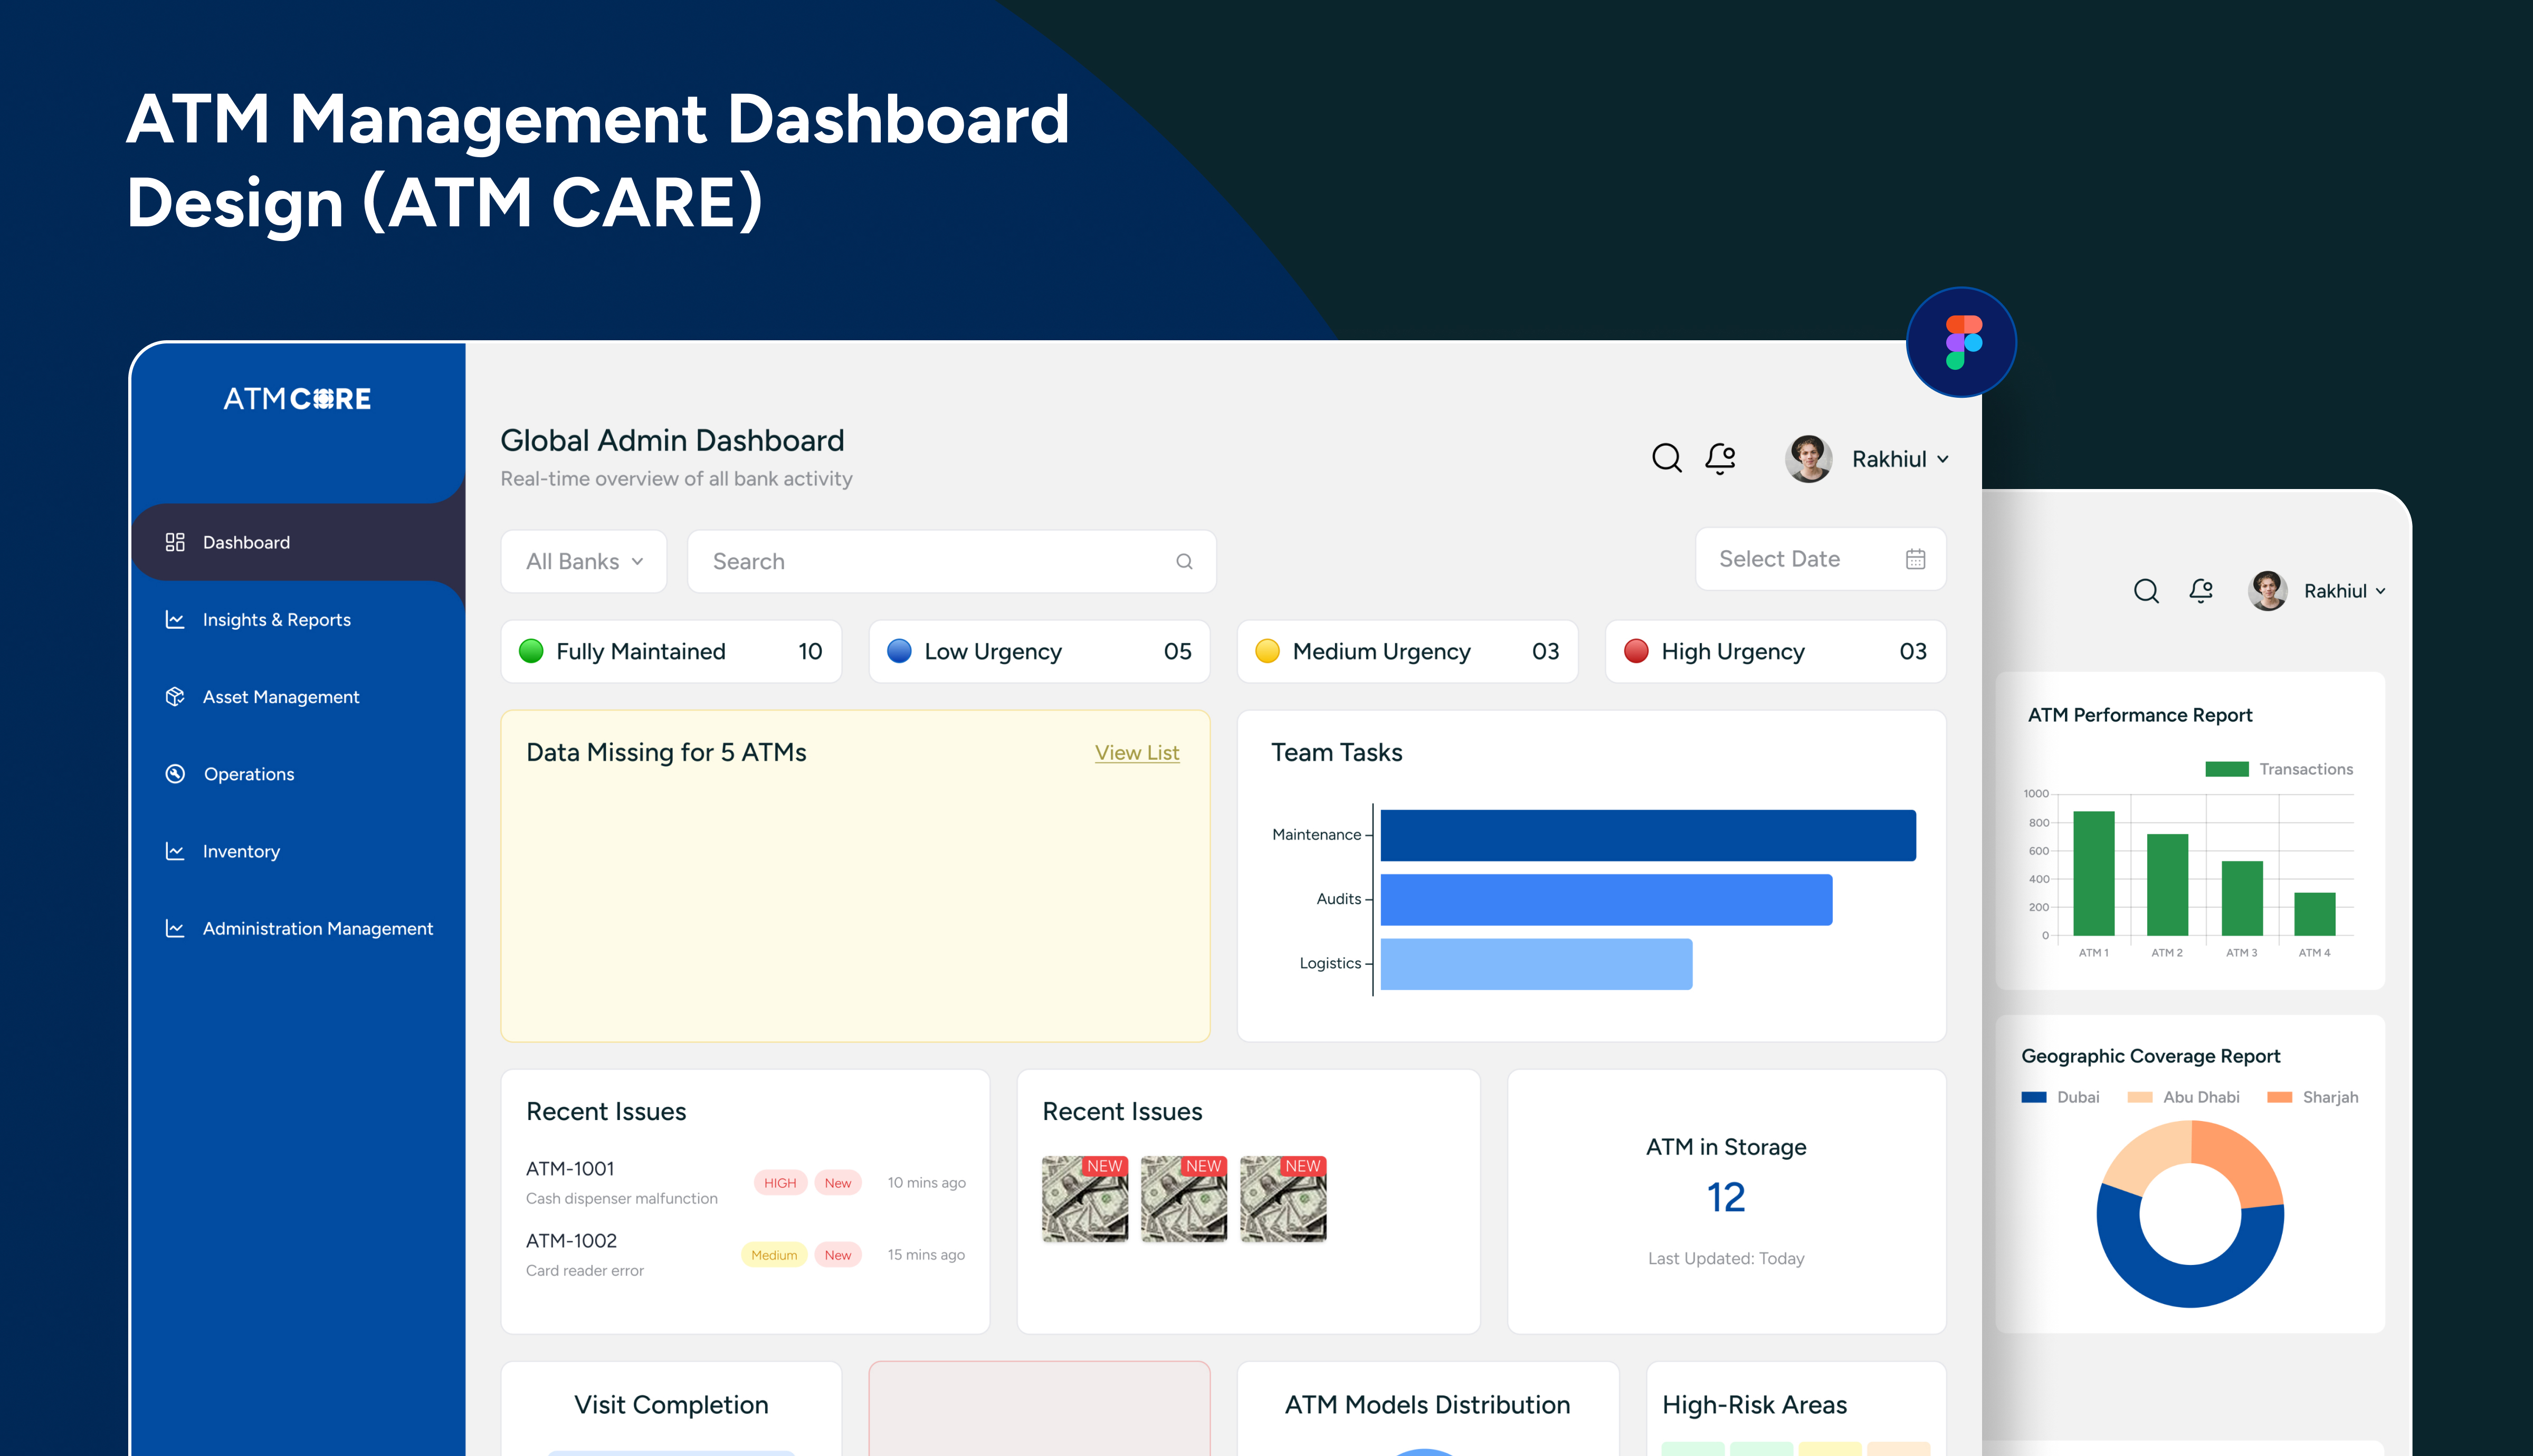The width and height of the screenshot is (2533, 1456).
Task: Expand the All Banks dropdown
Action: pyautogui.click(x=584, y=562)
